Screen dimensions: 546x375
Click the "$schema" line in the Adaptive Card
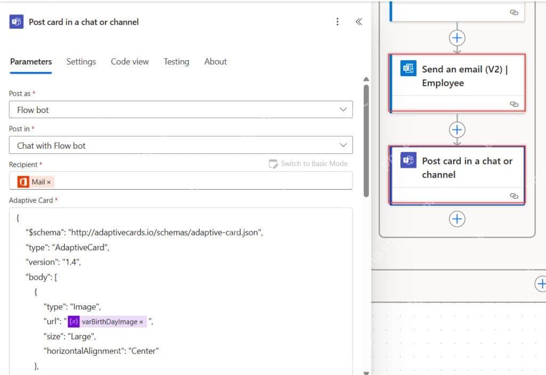click(144, 232)
